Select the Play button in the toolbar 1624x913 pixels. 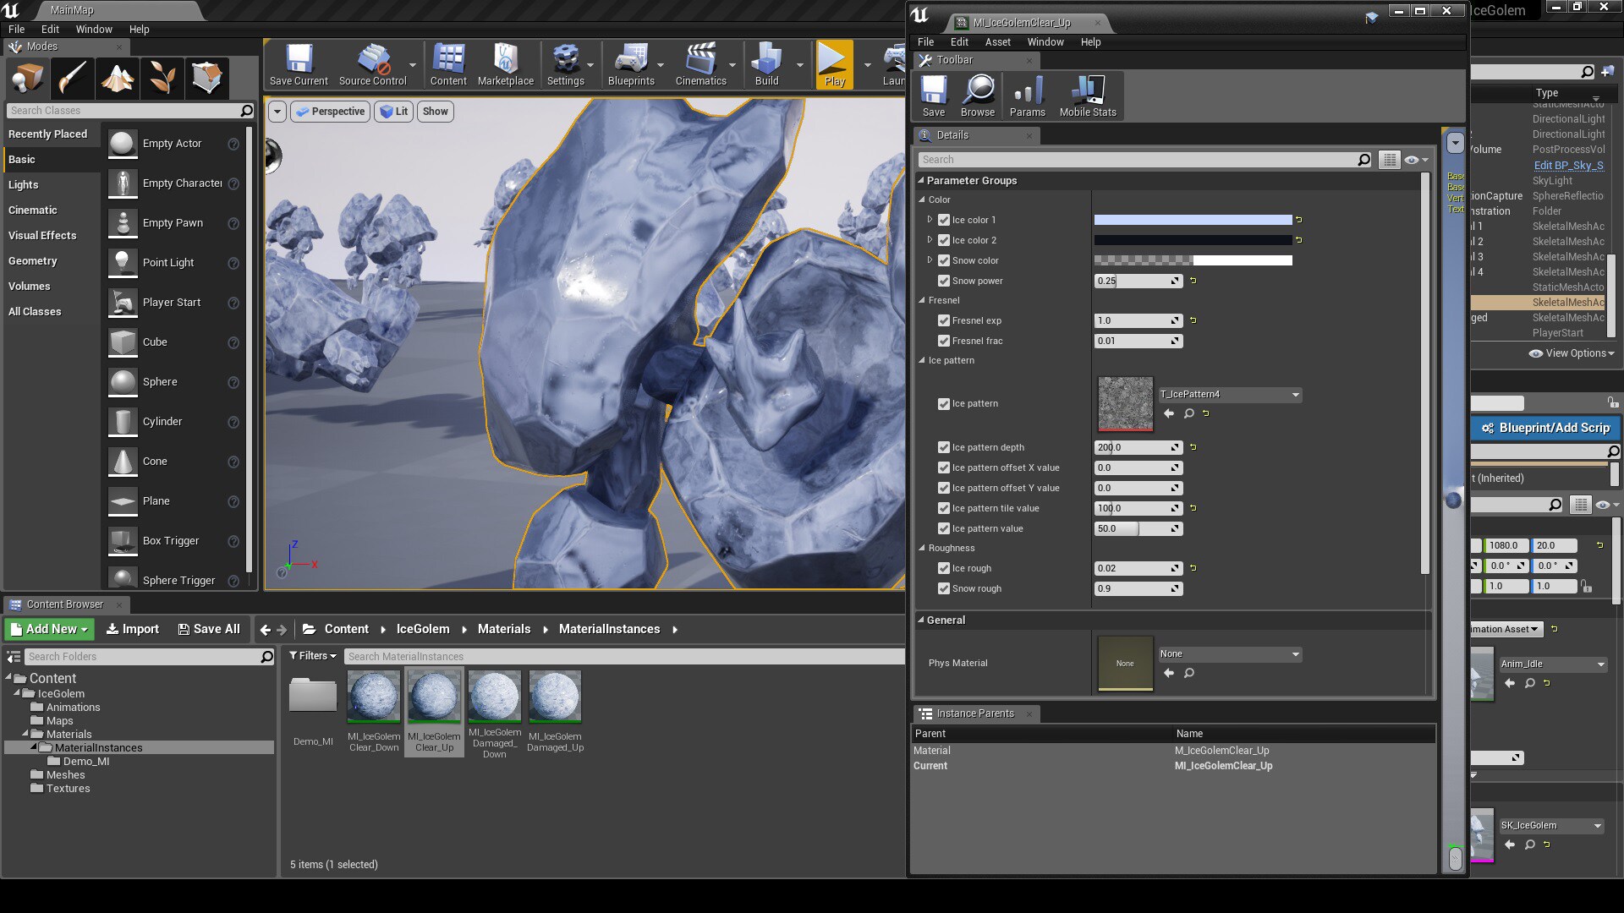834,63
